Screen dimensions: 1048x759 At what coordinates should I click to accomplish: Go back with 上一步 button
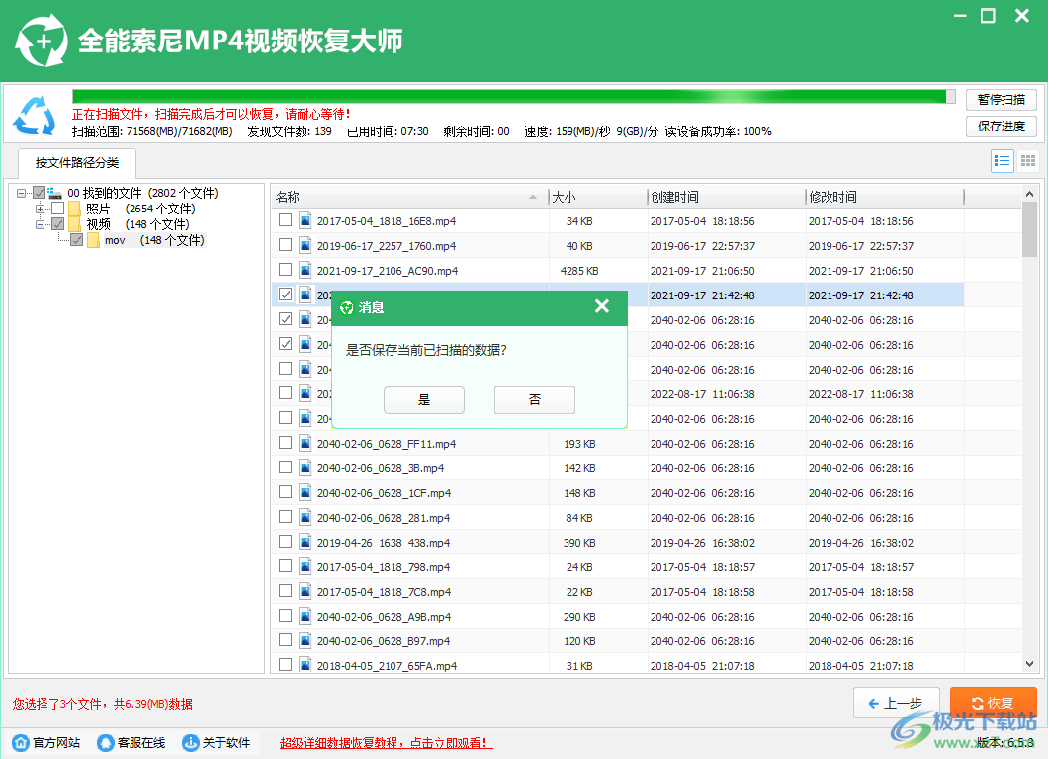(x=897, y=703)
